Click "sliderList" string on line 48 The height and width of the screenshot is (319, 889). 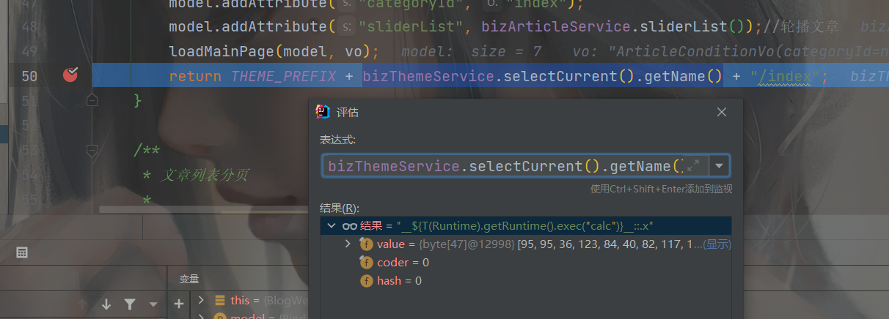pos(416,27)
